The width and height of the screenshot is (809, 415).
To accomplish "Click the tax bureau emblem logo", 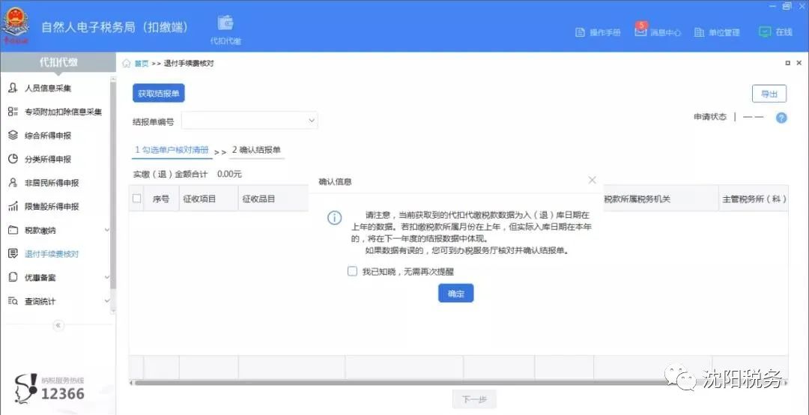I will pyautogui.click(x=16, y=25).
